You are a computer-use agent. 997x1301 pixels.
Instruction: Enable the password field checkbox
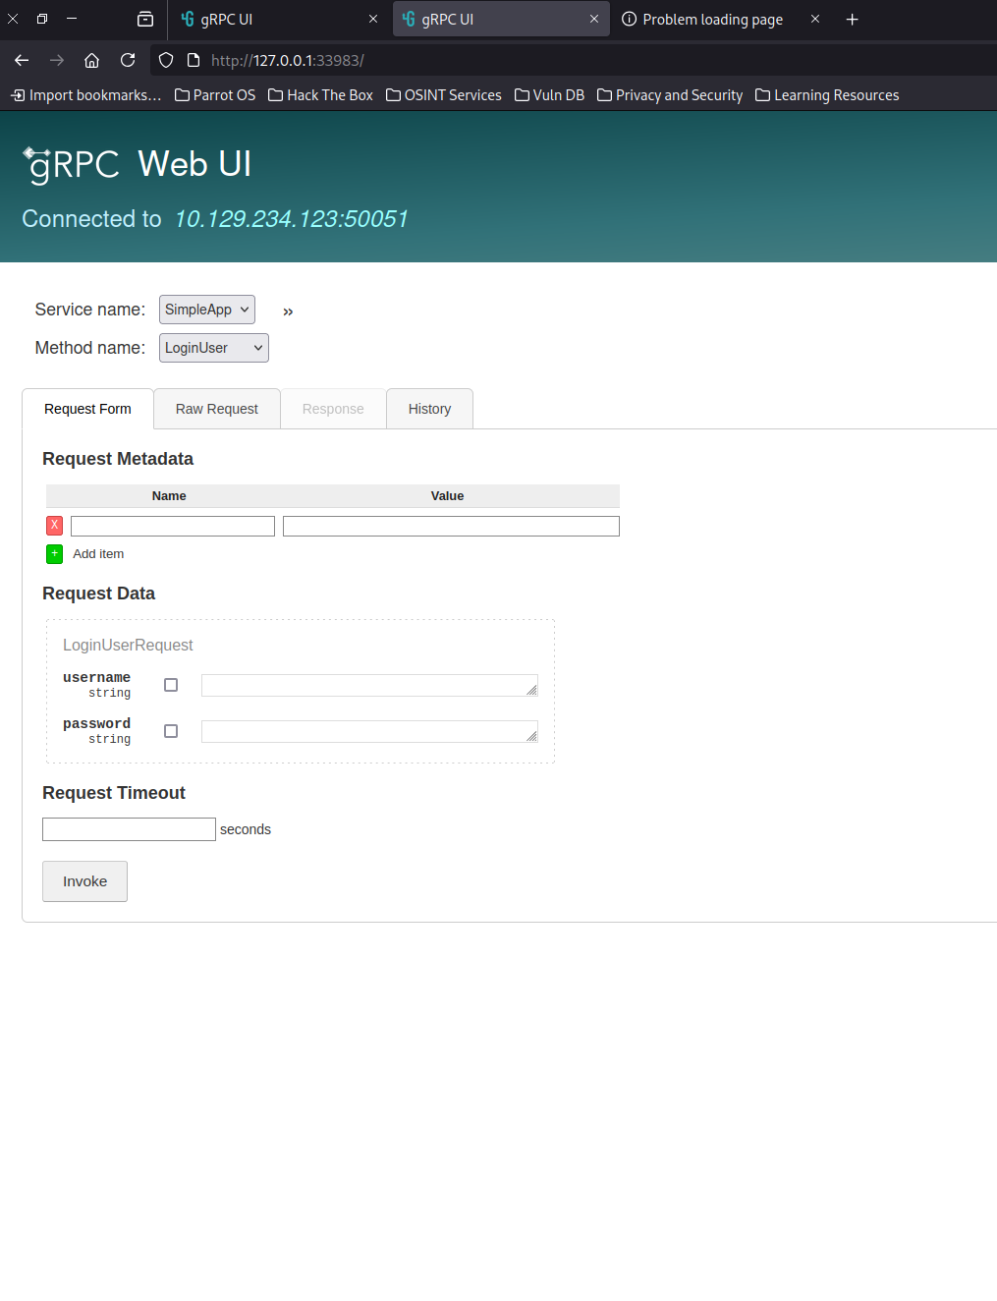coord(171,731)
